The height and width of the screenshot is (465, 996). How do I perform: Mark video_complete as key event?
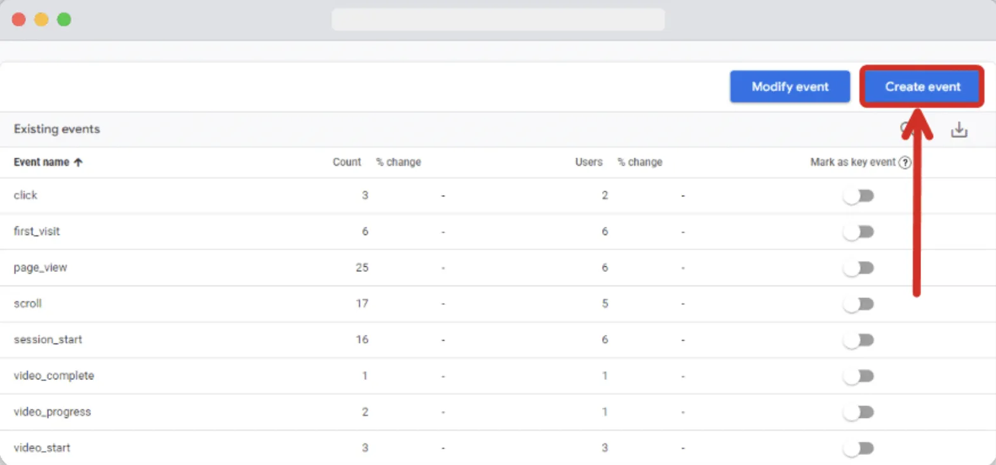pos(859,377)
